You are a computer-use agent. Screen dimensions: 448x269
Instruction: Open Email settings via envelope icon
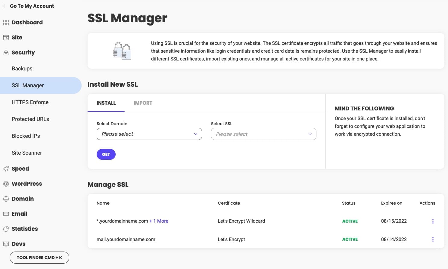(6, 214)
